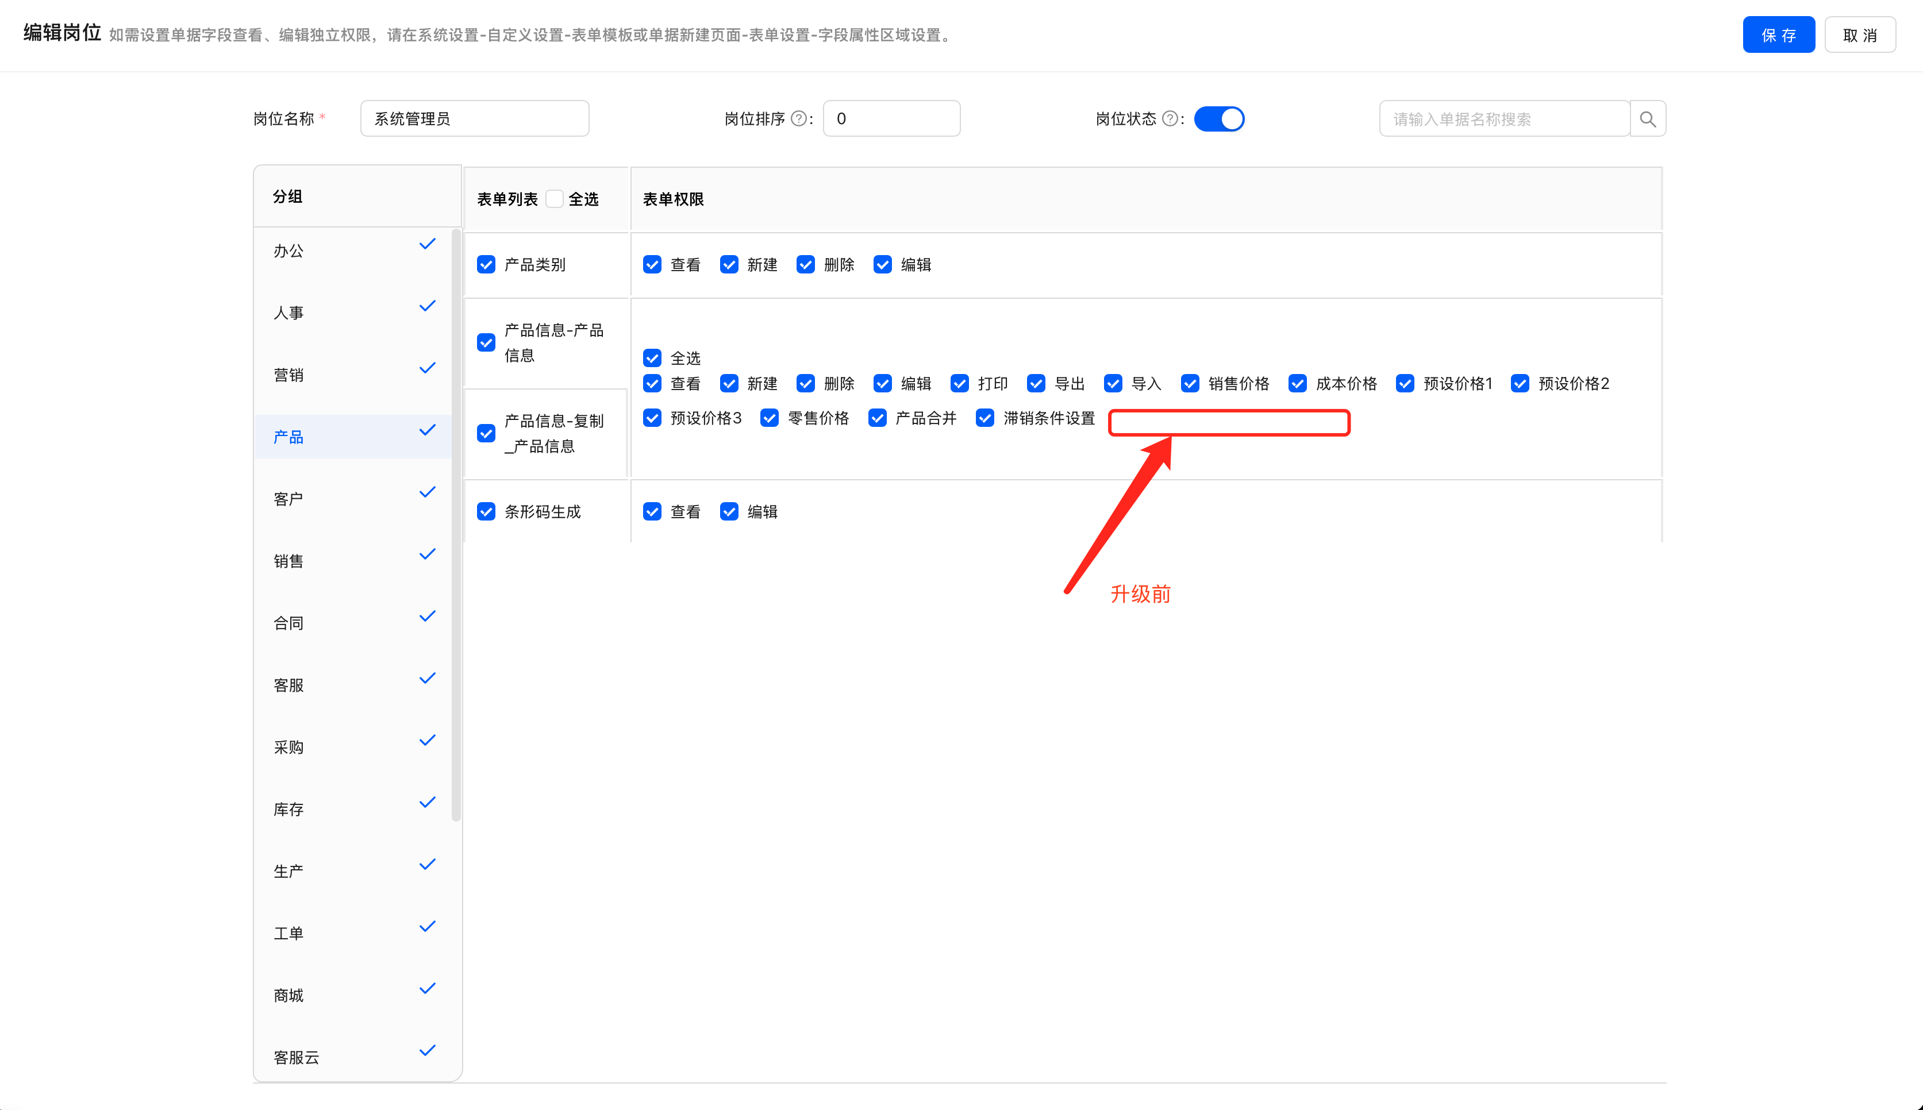
Task: Uncheck 新建 in the 产品信息 permissions row
Action: click(x=729, y=383)
